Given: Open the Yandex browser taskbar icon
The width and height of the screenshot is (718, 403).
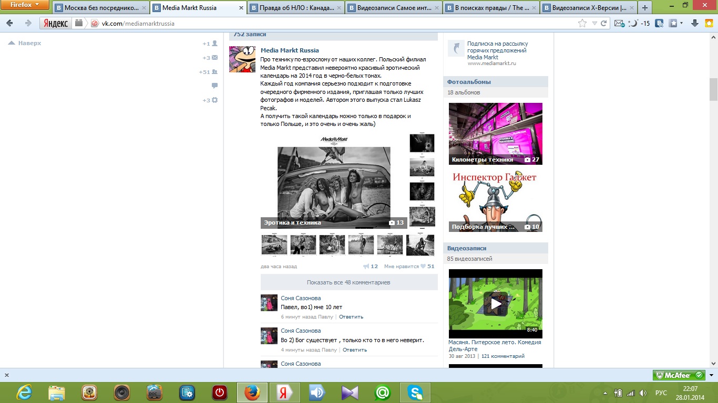Looking at the screenshot, I should click(285, 392).
